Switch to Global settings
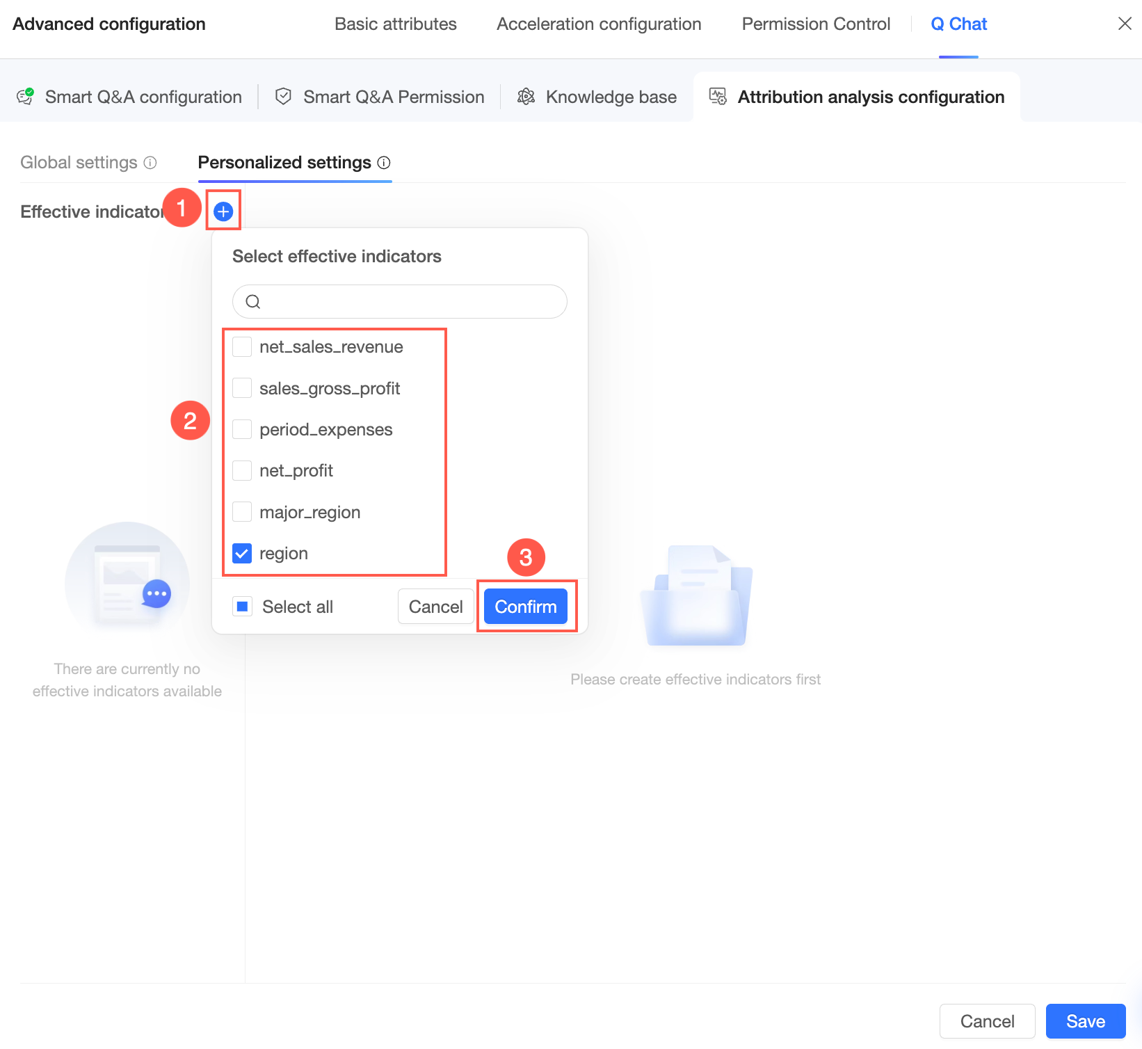 click(79, 163)
